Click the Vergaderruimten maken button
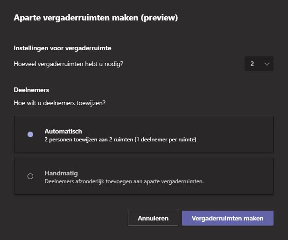Image resolution: width=288 pixels, height=240 pixels. pyautogui.click(x=228, y=218)
